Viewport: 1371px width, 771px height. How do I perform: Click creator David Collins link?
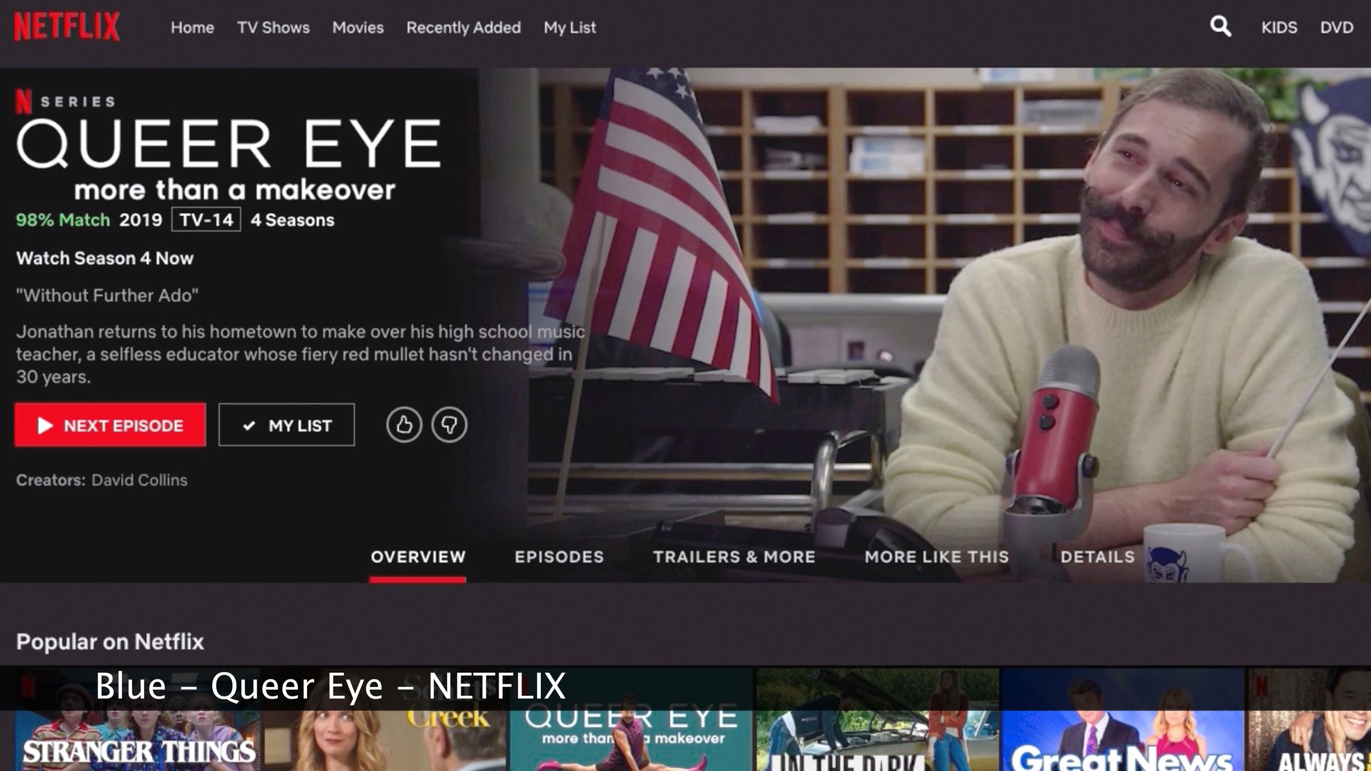[x=139, y=480]
